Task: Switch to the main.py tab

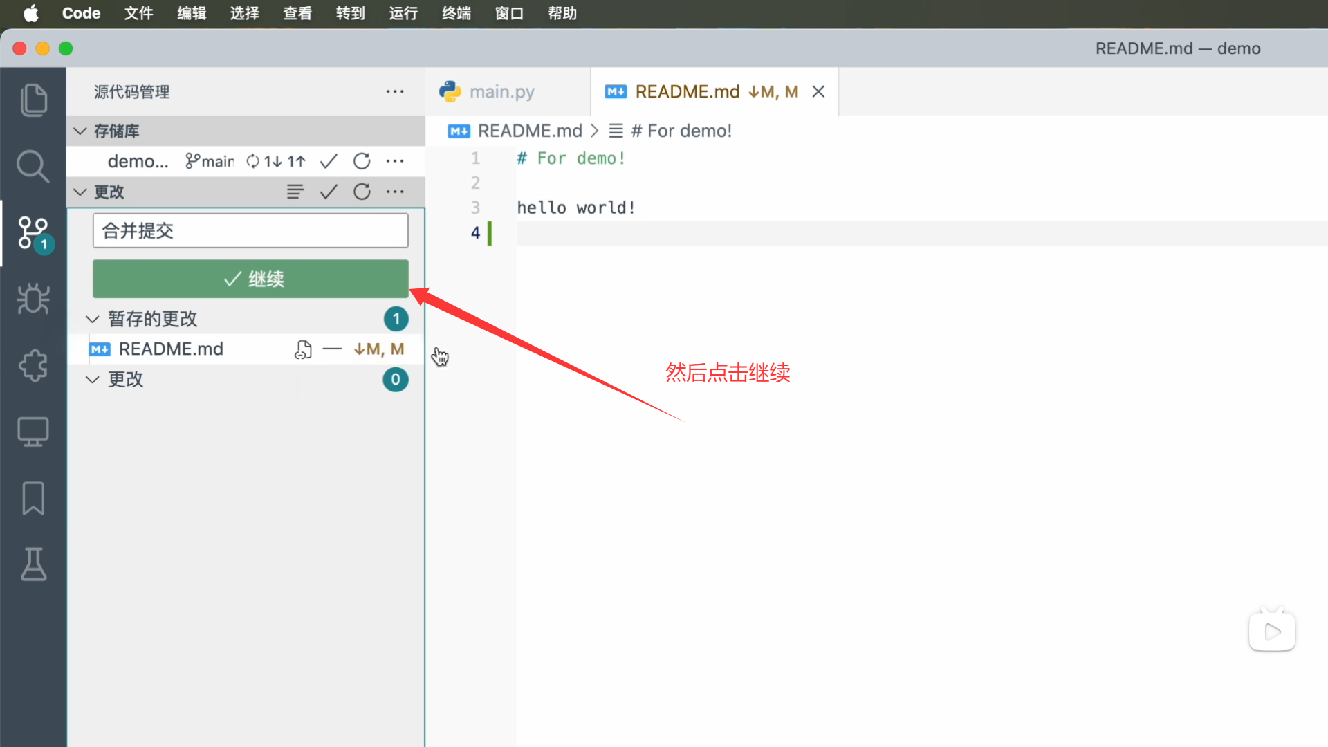Action: coord(501,91)
